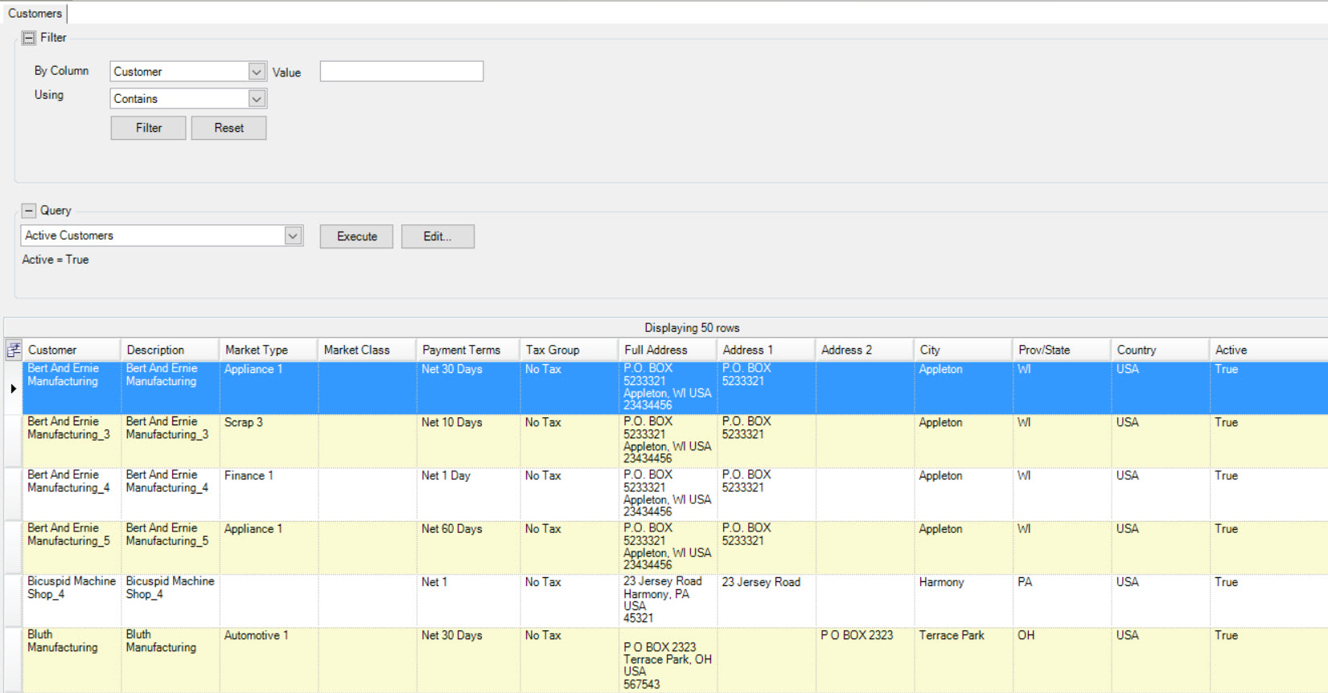
Task: Click the 23 Jersey Road Address 1 cell
Action: (x=766, y=601)
